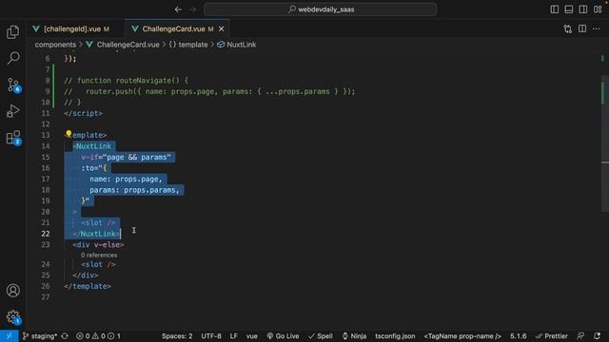Image resolution: width=609 pixels, height=342 pixels.
Task: Click the commented "function routeNavigate()" line
Action: click(x=126, y=81)
